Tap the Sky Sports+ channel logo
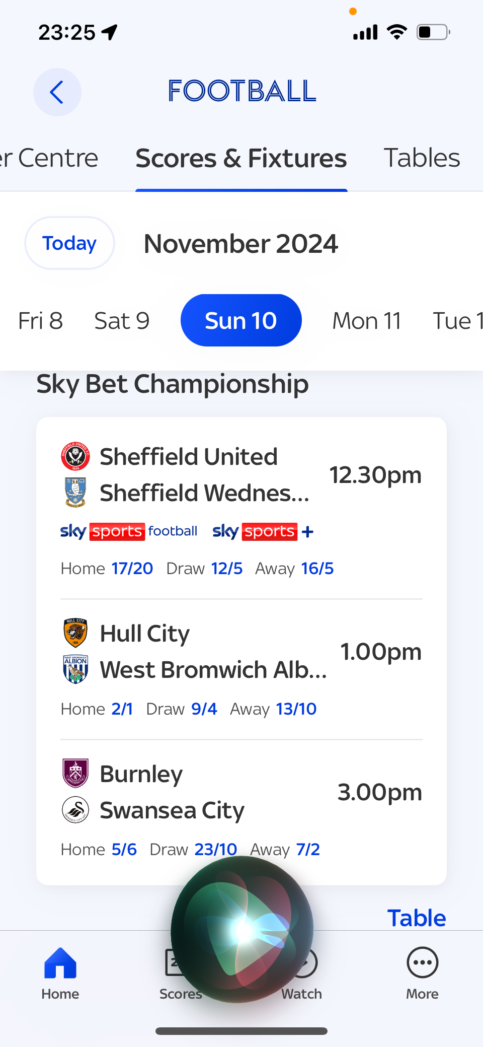 (x=263, y=531)
